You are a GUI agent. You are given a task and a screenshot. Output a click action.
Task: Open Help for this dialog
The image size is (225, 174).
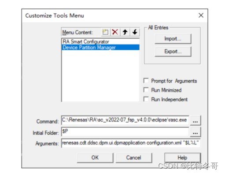coord(182,158)
